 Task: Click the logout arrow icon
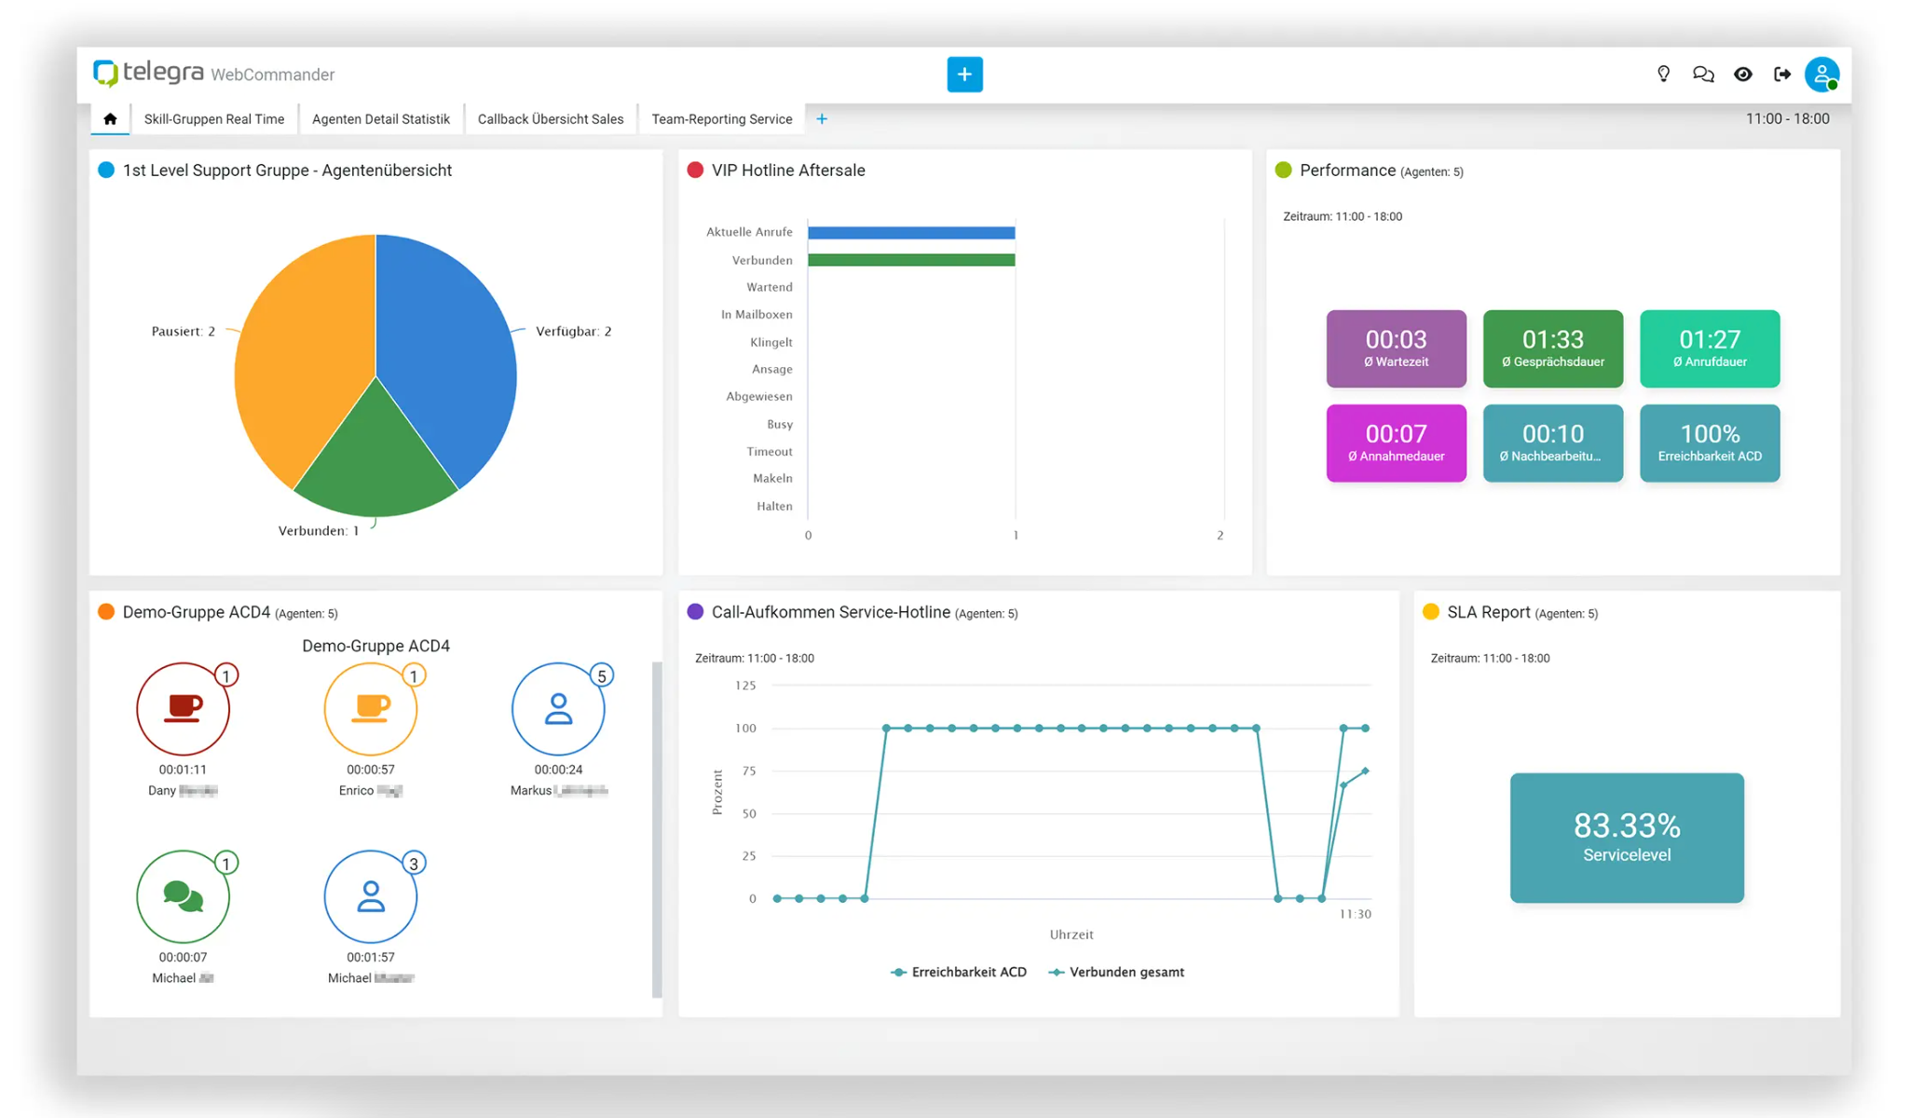tap(1782, 75)
